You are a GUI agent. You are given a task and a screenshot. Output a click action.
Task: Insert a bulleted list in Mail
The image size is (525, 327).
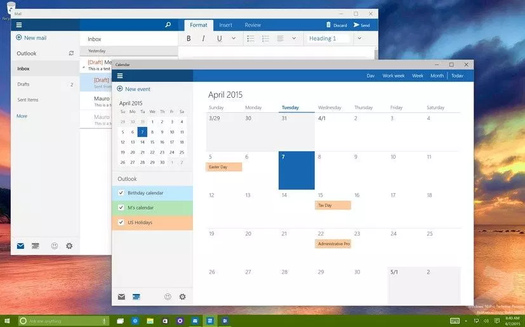(251, 39)
